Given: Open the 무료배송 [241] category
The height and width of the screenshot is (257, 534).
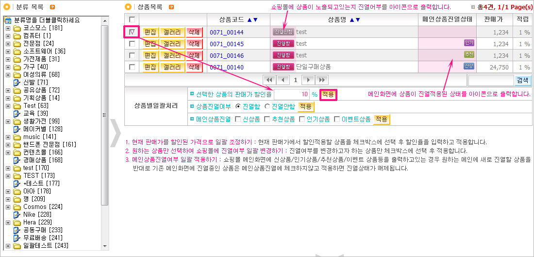Looking at the screenshot, I should pos(39,238).
